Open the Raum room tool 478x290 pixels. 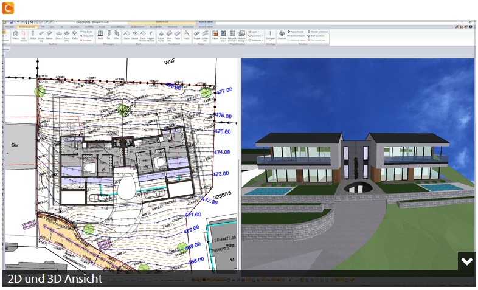coord(215,35)
